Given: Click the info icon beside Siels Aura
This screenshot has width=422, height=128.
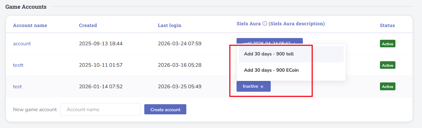Looking at the screenshot, I should pos(265,24).
